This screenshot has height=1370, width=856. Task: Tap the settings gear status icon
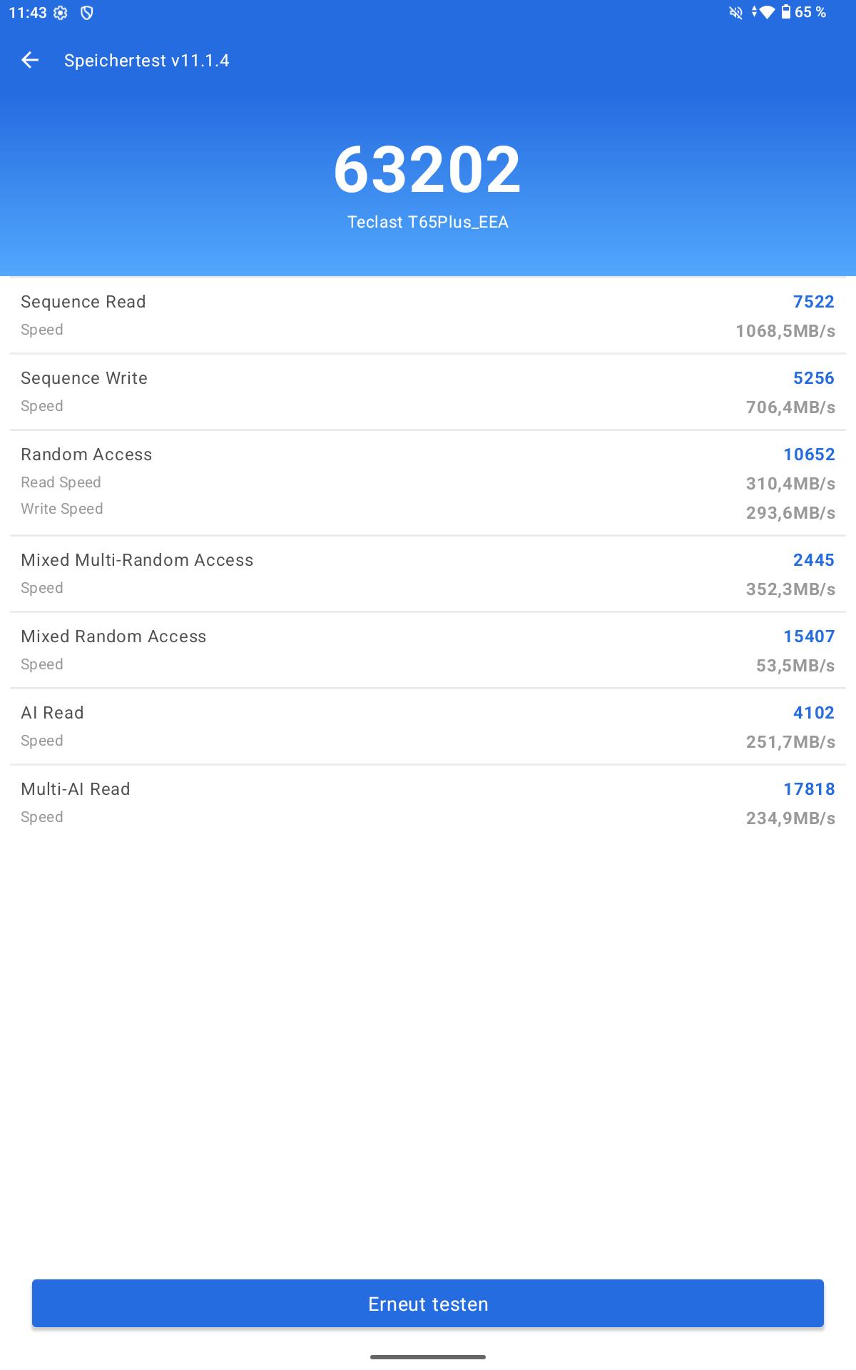pyautogui.click(x=61, y=13)
